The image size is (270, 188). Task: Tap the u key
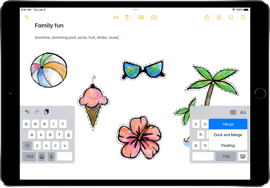205,124
